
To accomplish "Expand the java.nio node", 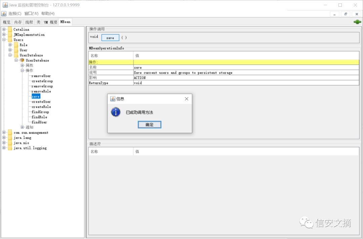I will click(x=4, y=143).
